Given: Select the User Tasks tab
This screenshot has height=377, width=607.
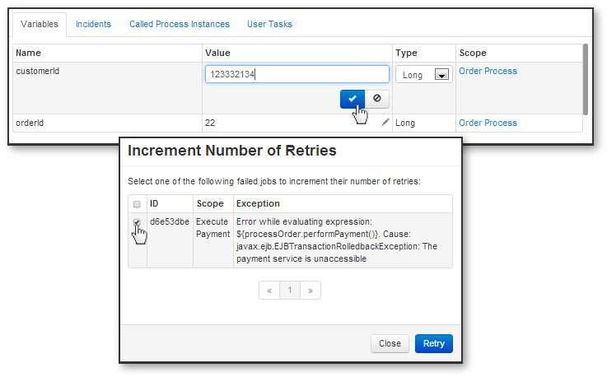Looking at the screenshot, I should [x=270, y=24].
